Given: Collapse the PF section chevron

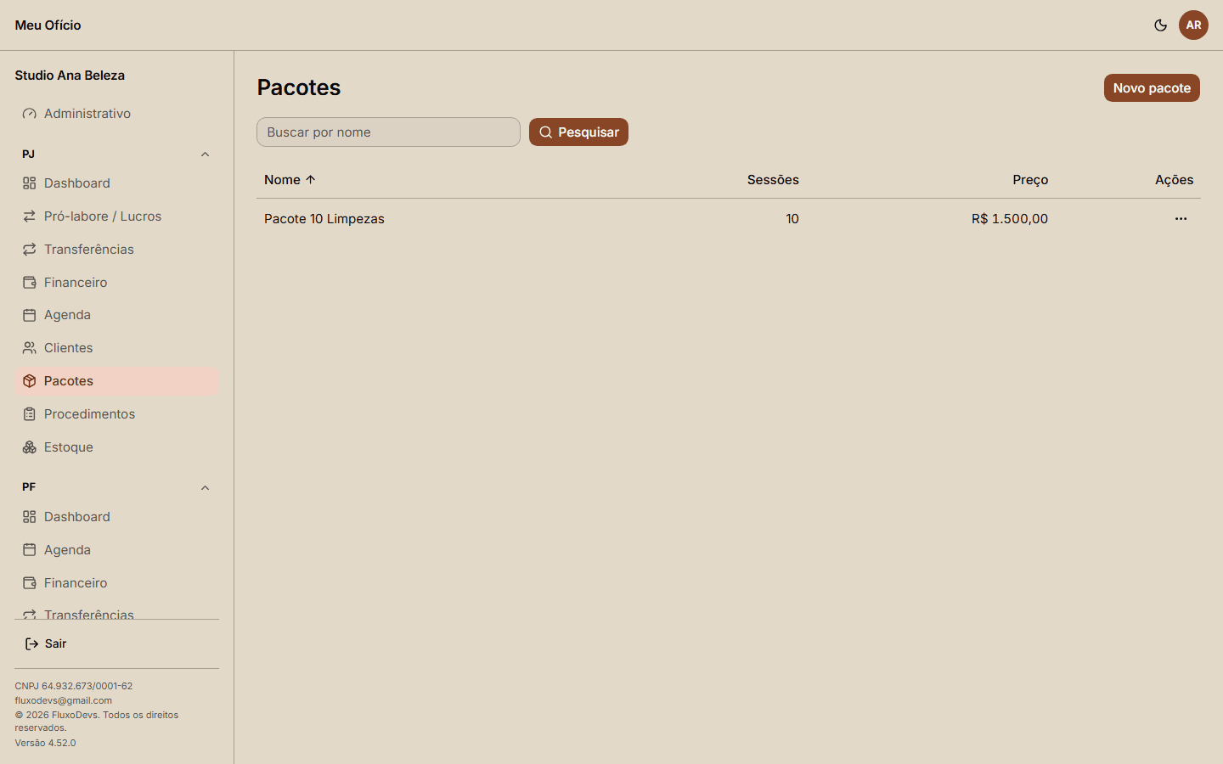Looking at the screenshot, I should 205,488.
